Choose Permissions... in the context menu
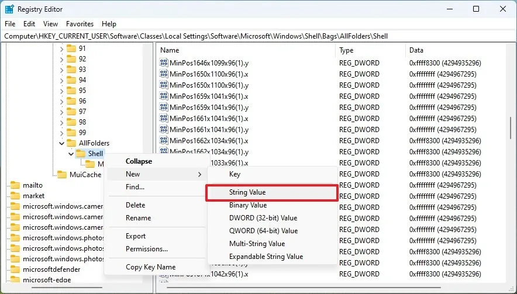 (x=157, y=249)
